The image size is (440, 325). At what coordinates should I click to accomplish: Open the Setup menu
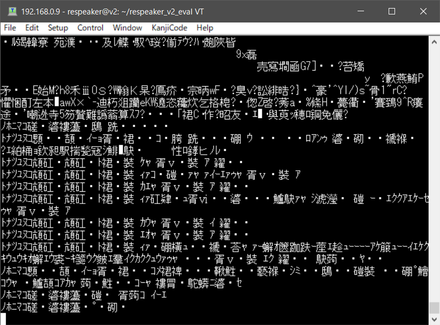click(58, 28)
